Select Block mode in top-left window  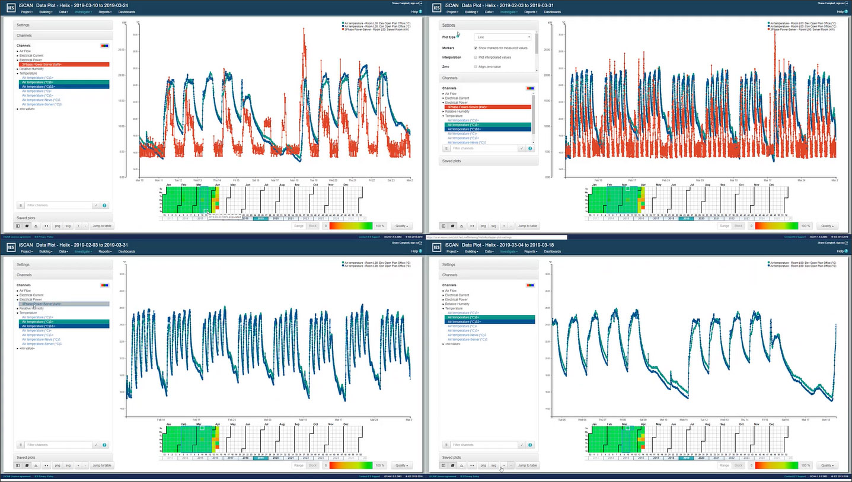[x=312, y=226]
